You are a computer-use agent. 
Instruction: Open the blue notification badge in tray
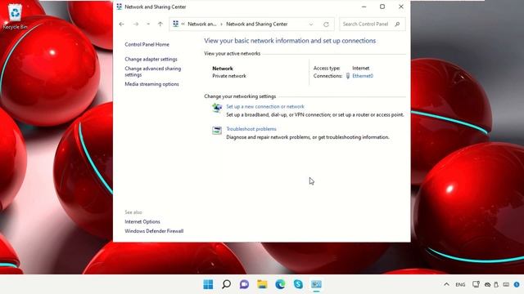[x=517, y=285]
